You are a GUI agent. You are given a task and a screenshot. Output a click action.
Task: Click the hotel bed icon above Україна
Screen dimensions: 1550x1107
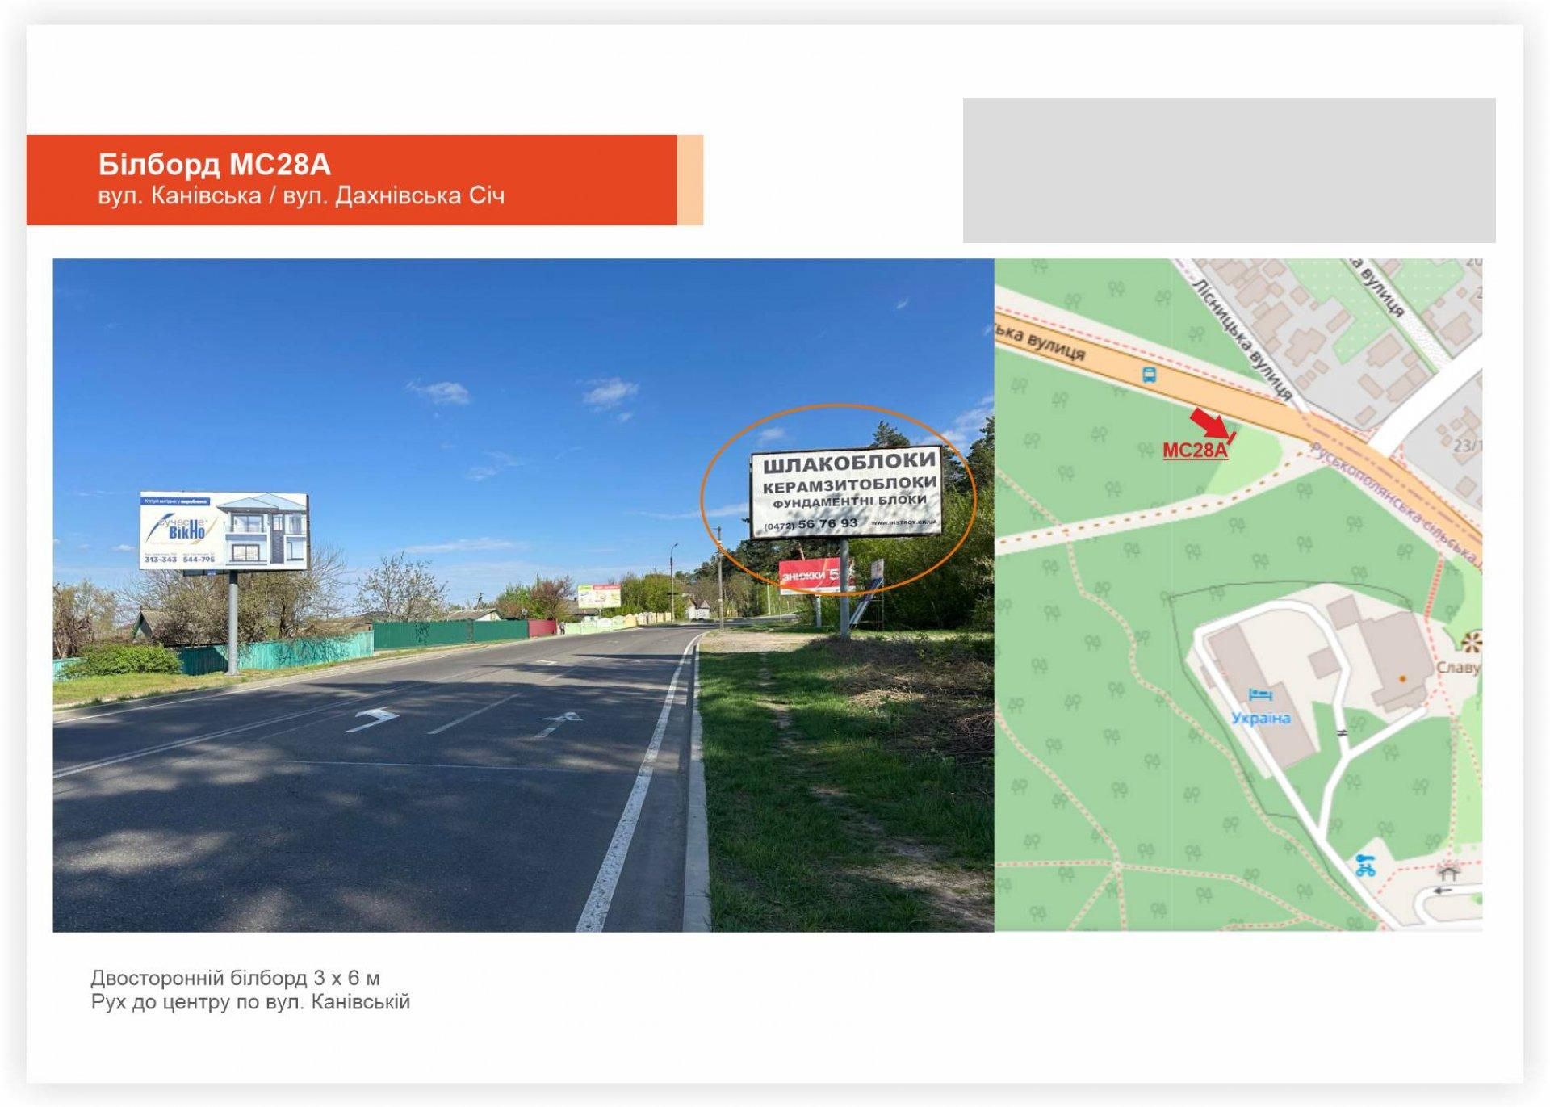coord(1260,695)
